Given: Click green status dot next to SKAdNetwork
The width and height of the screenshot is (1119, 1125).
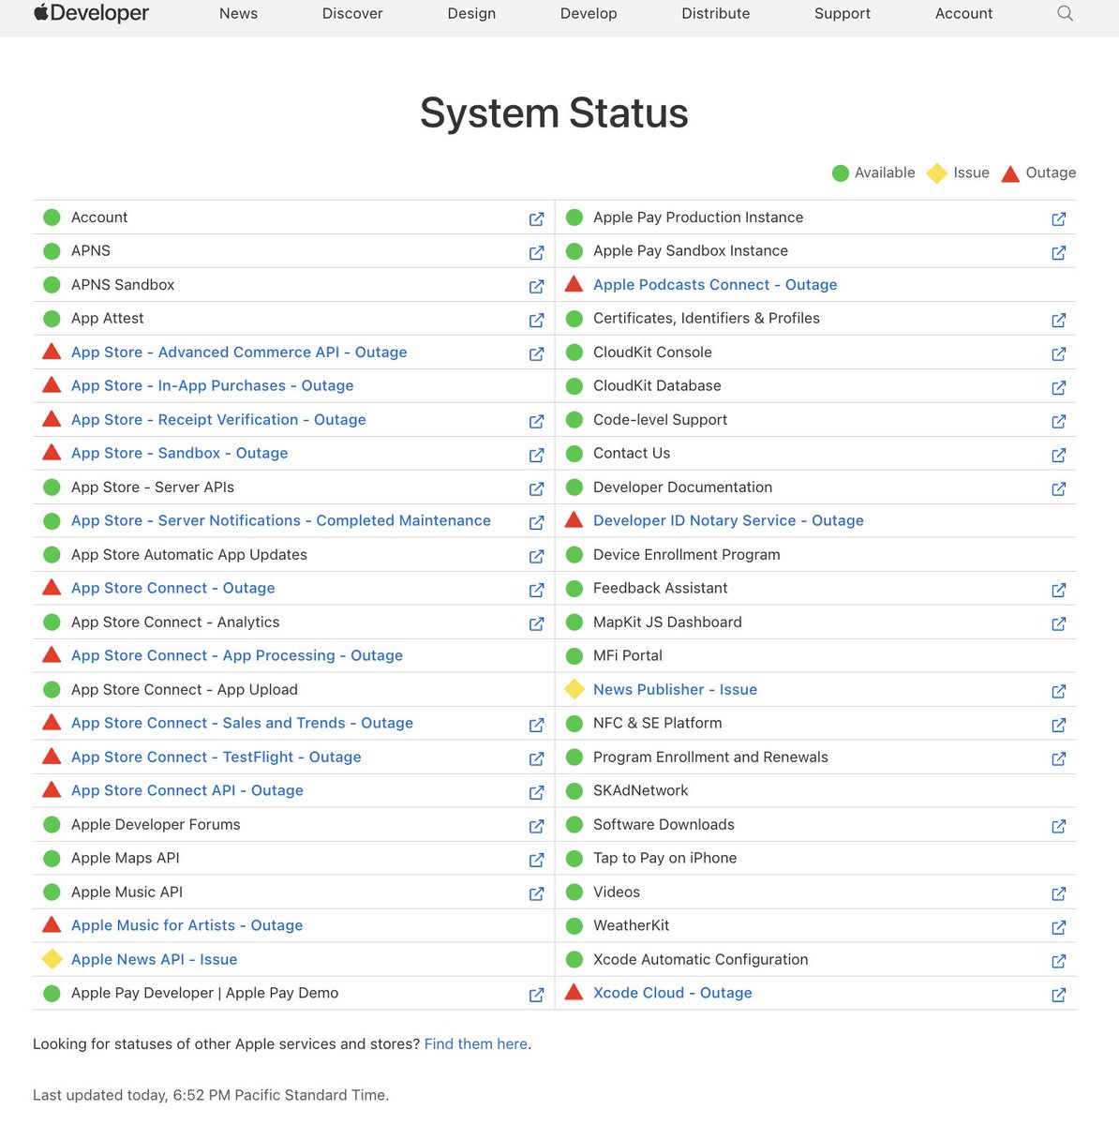Looking at the screenshot, I should point(574,790).
